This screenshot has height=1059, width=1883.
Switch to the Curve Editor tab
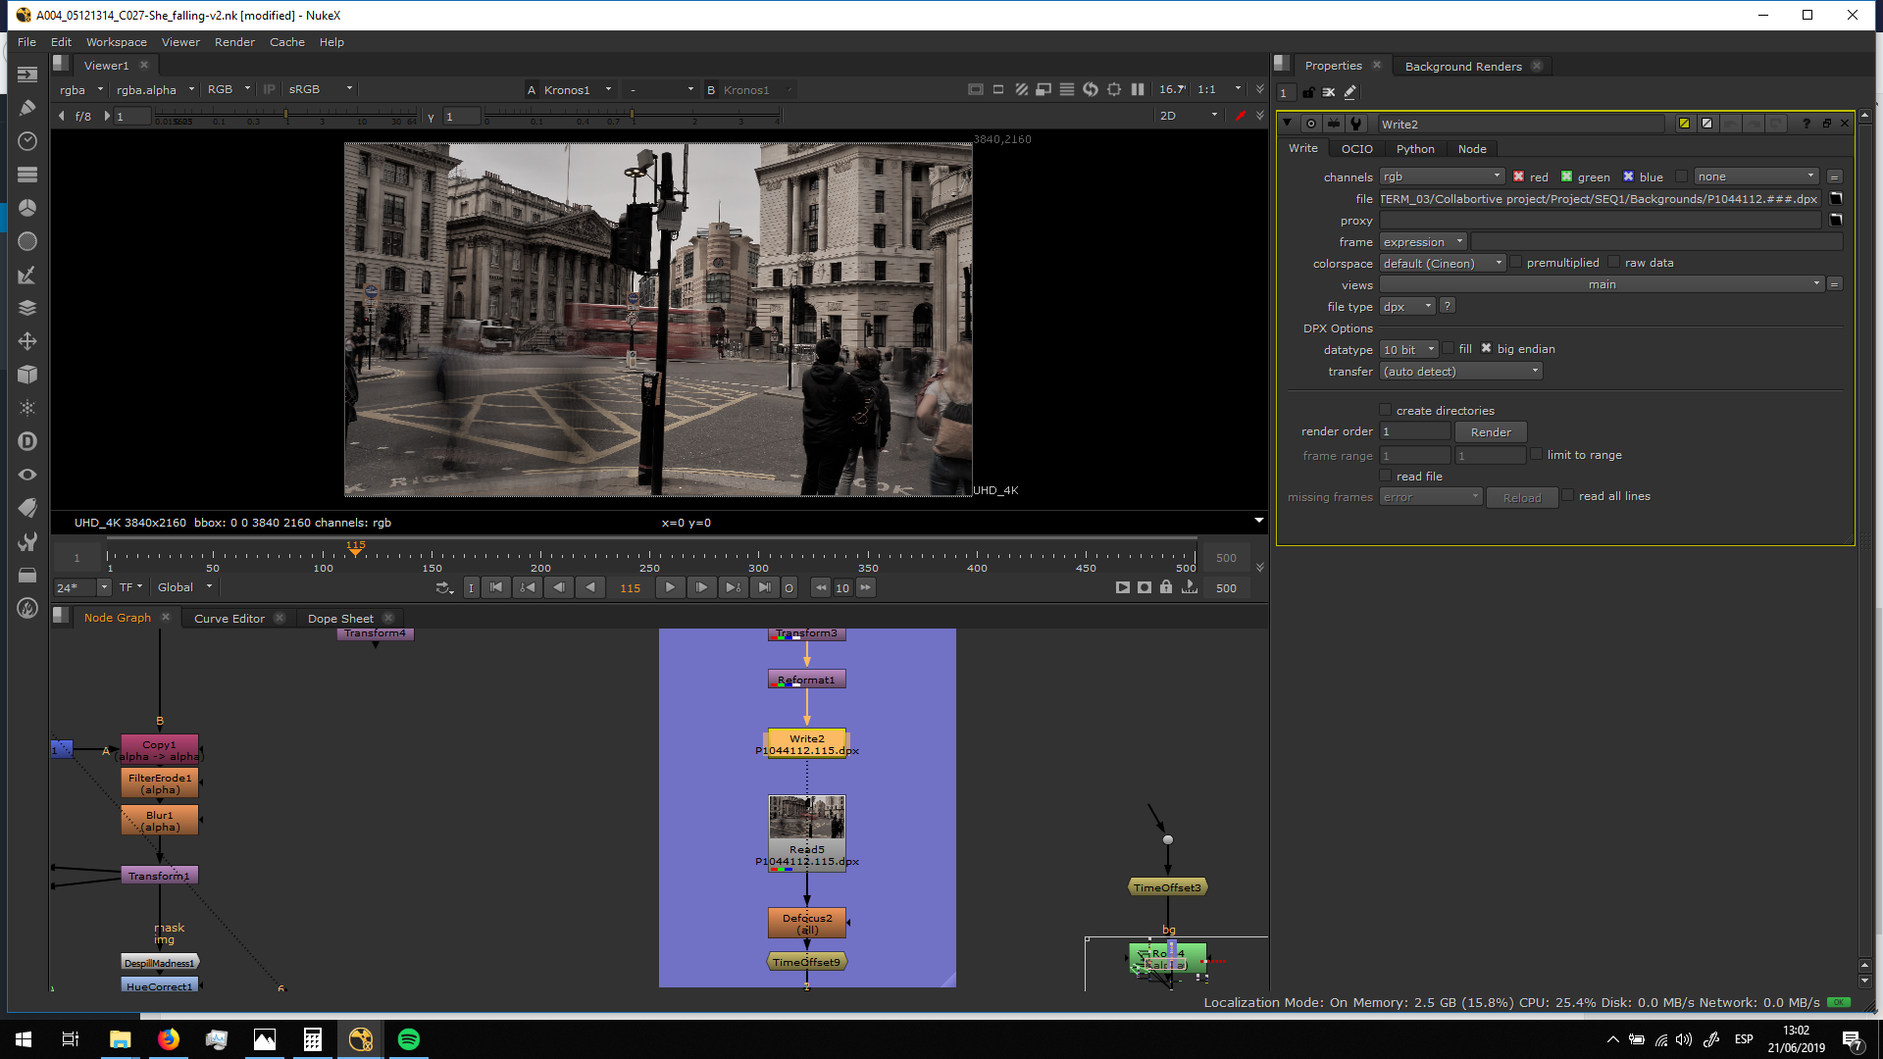pos(229,619)
